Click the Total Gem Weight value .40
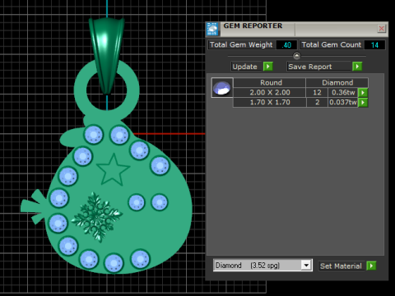 [x=286, y=45]
